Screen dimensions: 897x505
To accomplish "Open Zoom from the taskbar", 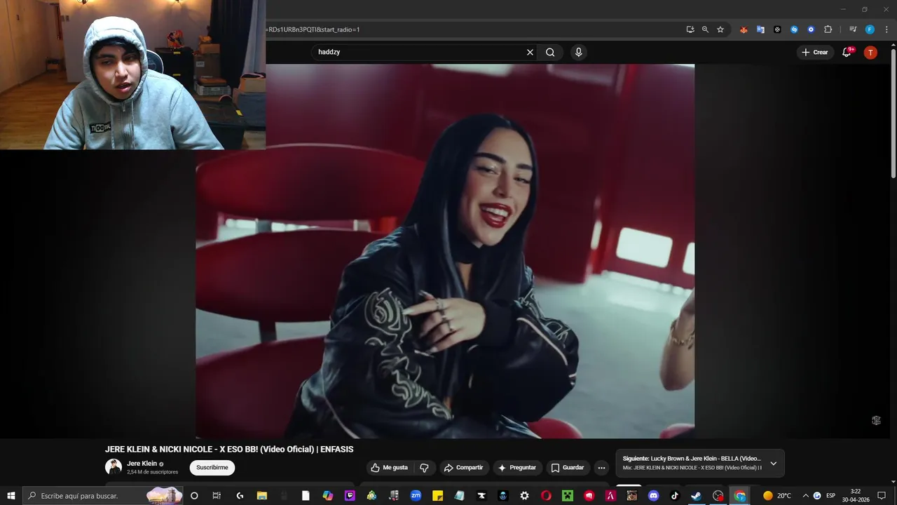I will (x=416, y=496).
